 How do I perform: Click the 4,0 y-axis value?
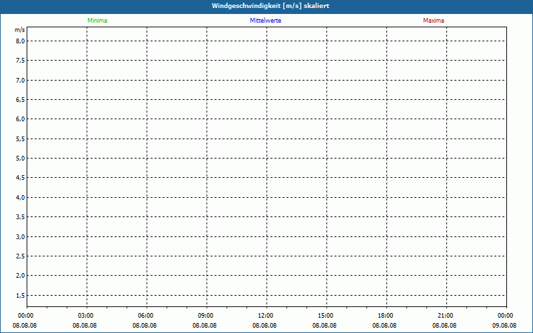click(21, 197)
